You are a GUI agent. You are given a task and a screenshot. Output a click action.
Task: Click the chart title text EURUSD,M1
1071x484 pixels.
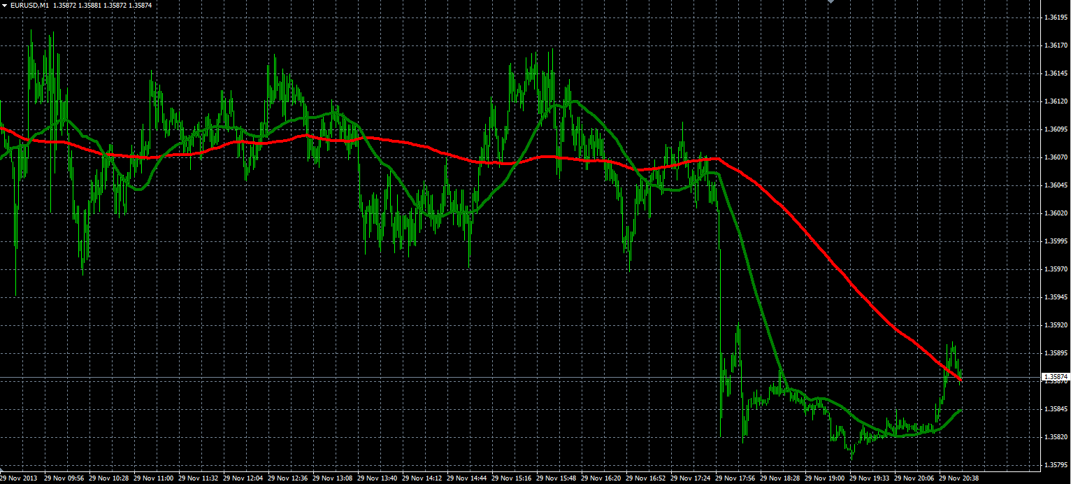coord(29,6)
